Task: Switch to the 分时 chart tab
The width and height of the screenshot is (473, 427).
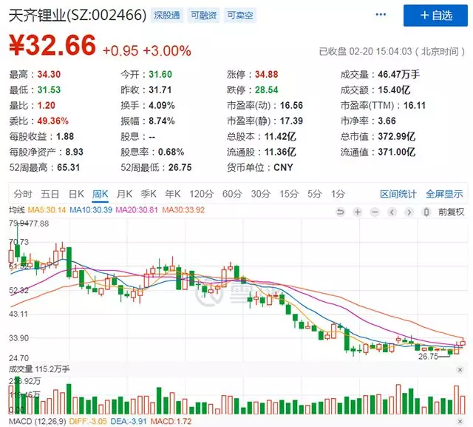Action: 23,194
